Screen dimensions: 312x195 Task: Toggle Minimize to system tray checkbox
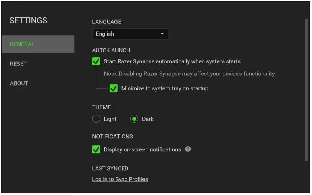point(114,88)
